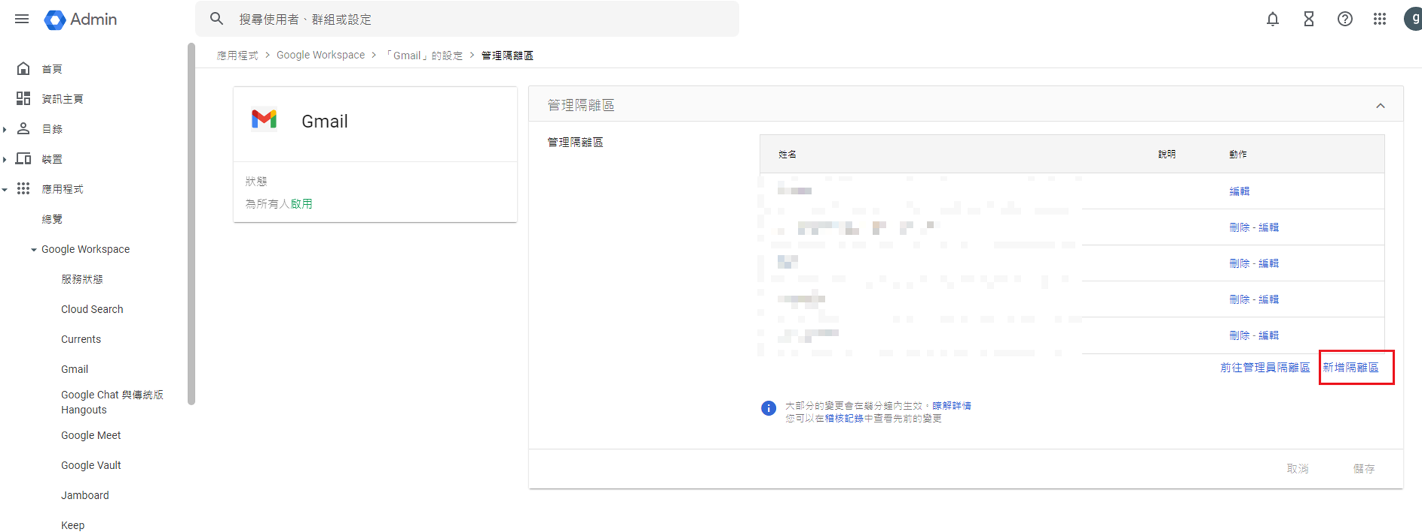1422x532 pixels.
Task: Expand the 目錄 sidebar section
Action: point(5,129)
